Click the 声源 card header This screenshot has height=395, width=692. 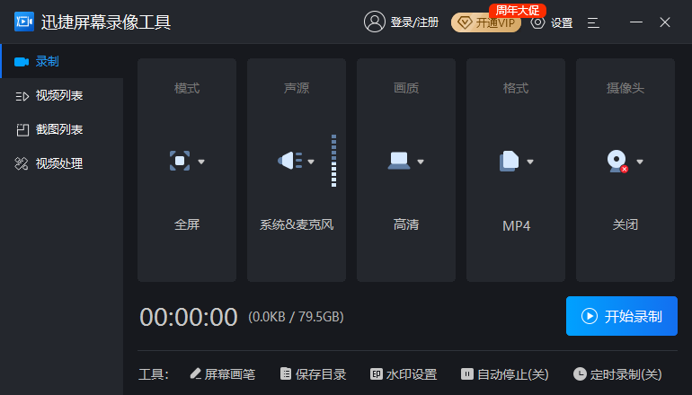click(x=297, y=88)
